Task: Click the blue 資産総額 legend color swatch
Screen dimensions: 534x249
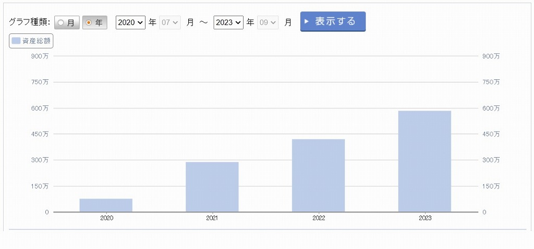Action: coord(16,41)
